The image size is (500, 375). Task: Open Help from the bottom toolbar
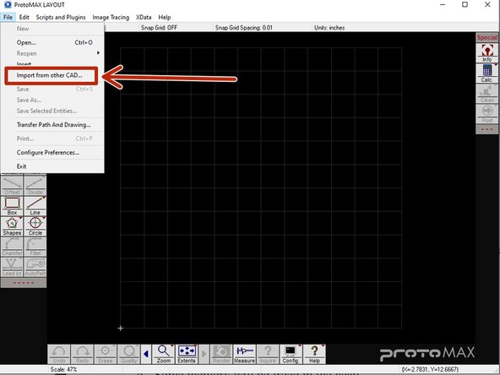314,354
